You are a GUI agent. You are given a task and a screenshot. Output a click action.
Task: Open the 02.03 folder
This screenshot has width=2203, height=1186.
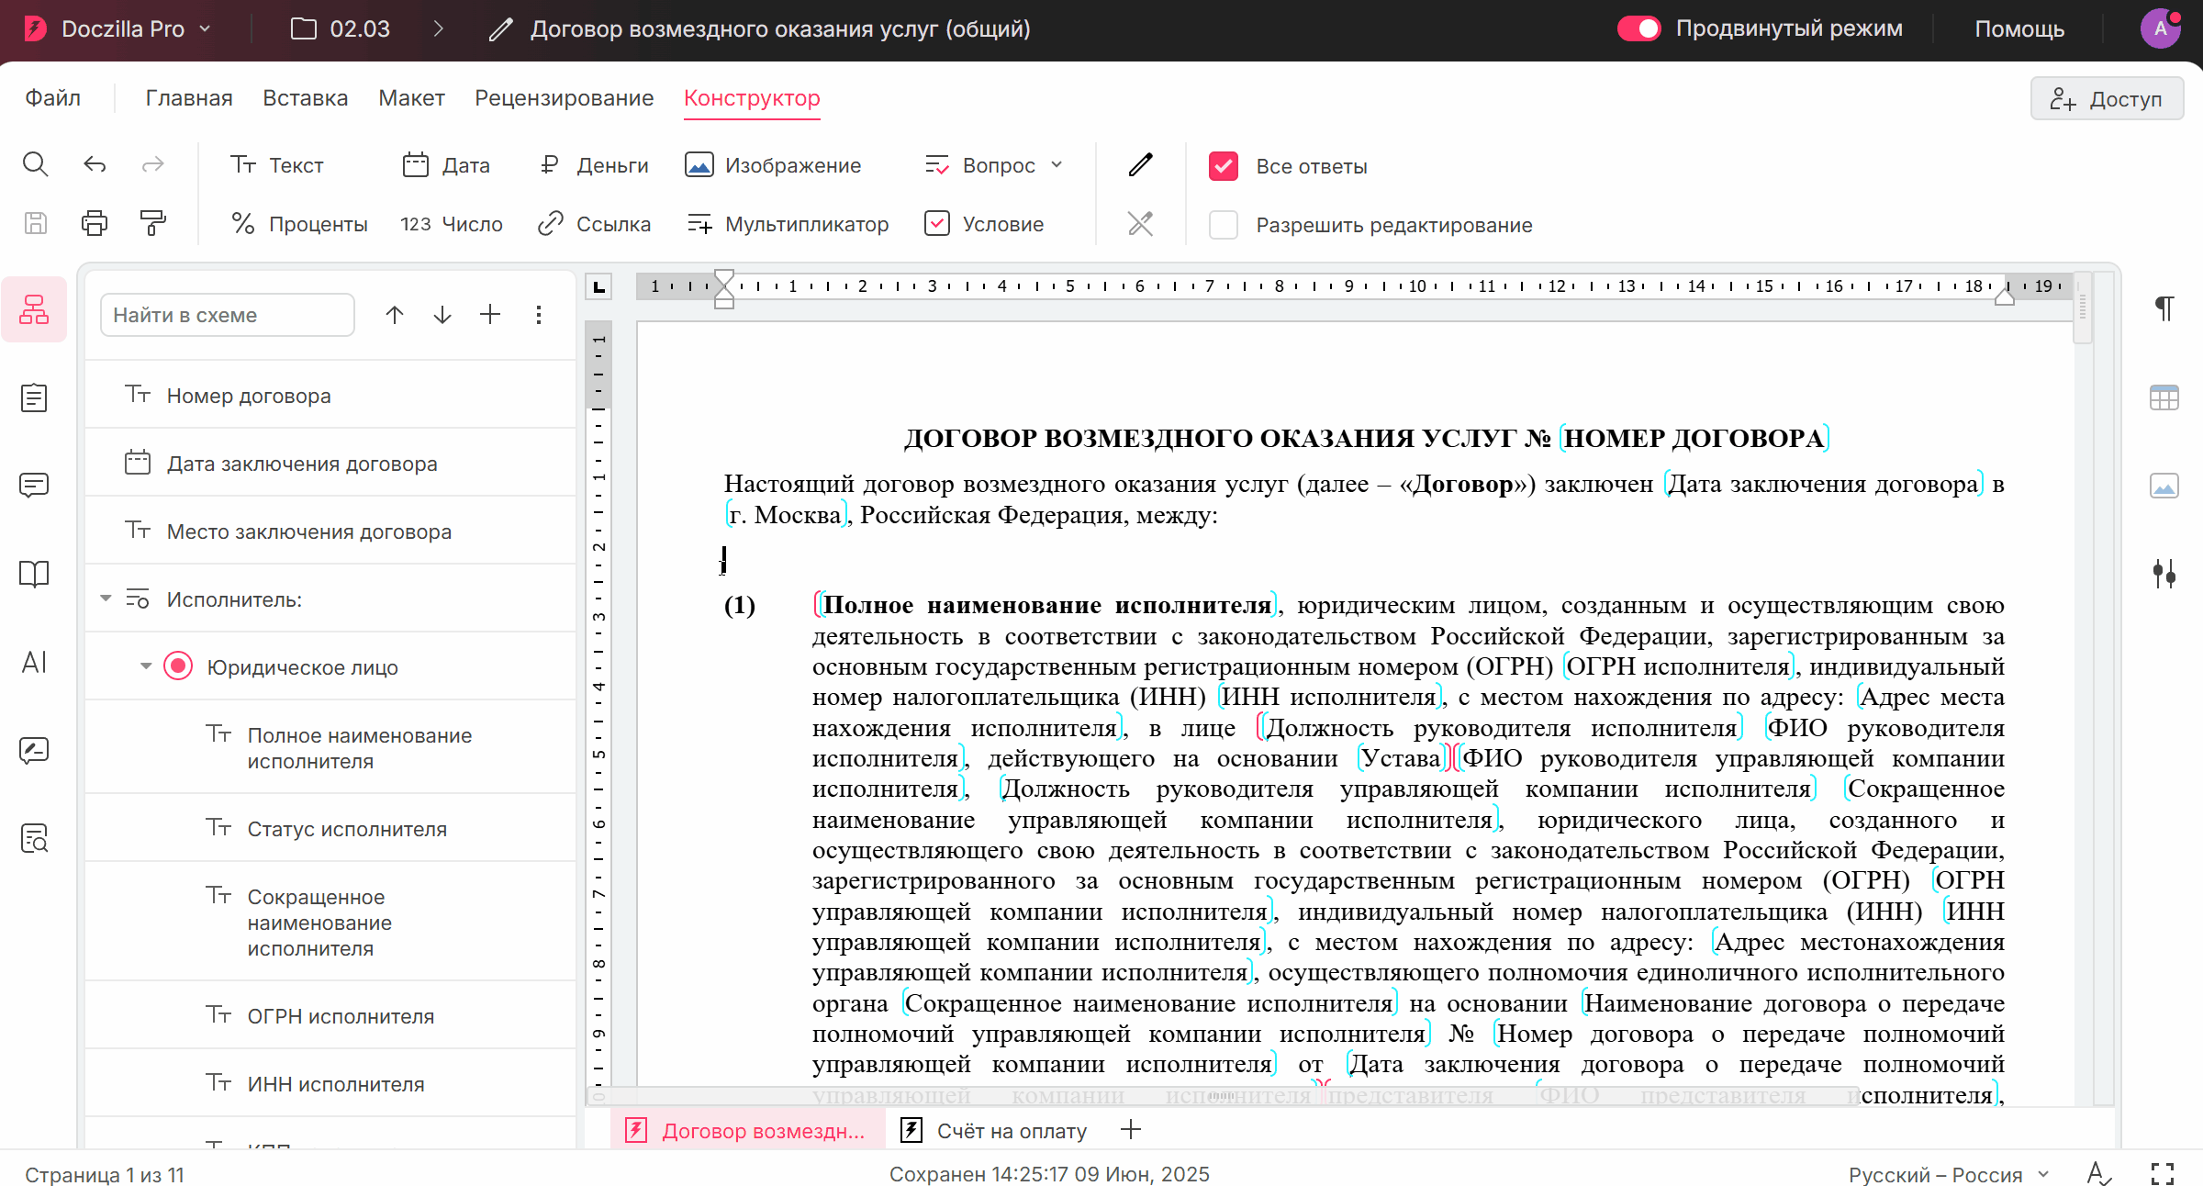[341, 28]
